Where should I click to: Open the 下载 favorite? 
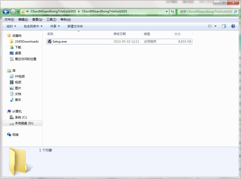coord(18,47)
